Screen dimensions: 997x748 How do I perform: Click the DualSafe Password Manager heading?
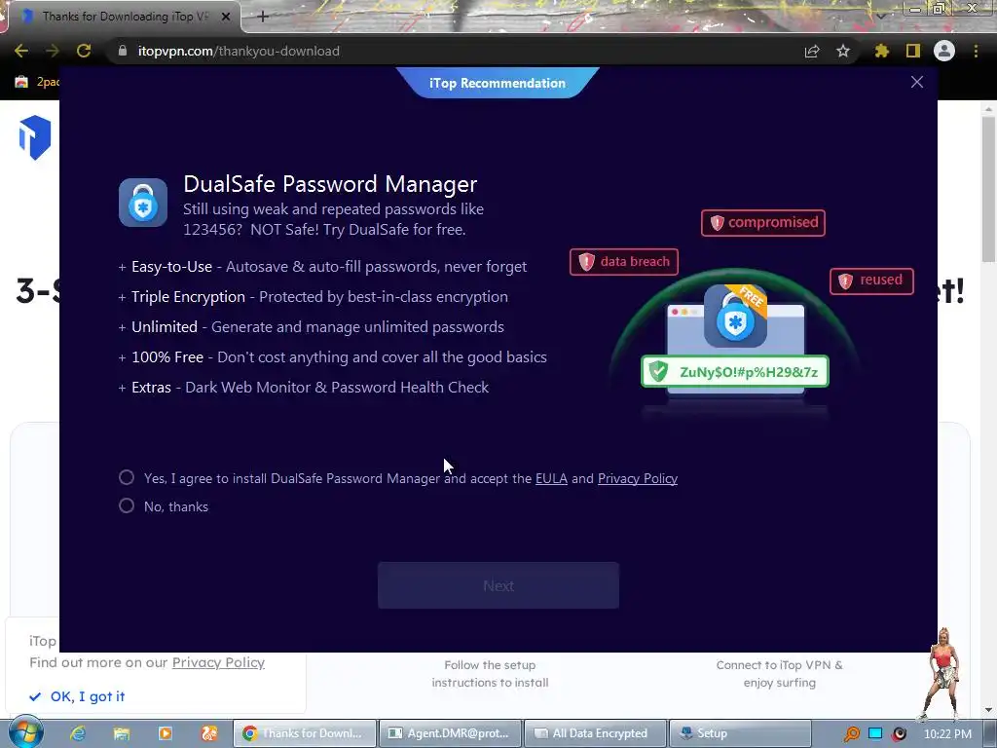(x=330, y=184)
